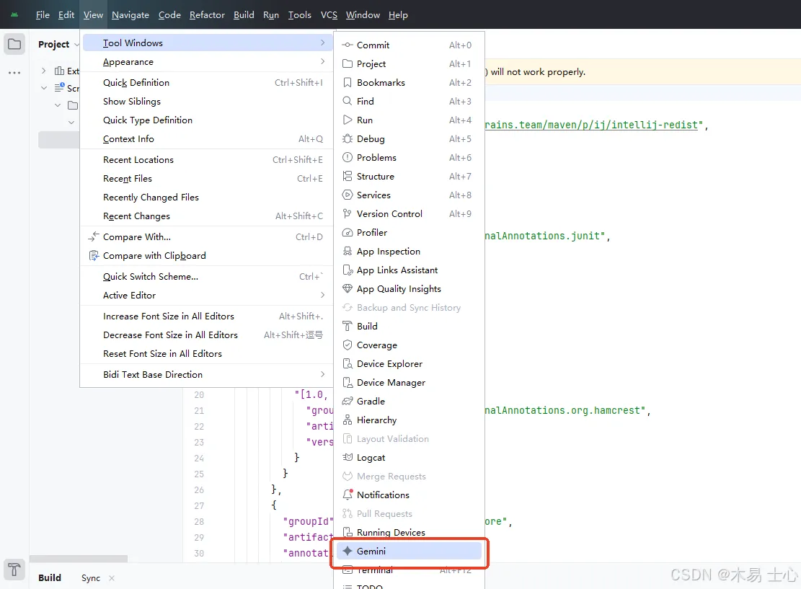Open Bookmarks tool window
The image size is (801, 589).
[x=409, y=83]
